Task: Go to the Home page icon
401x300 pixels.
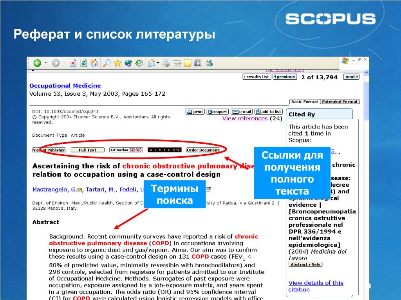Action: (94, 63)
